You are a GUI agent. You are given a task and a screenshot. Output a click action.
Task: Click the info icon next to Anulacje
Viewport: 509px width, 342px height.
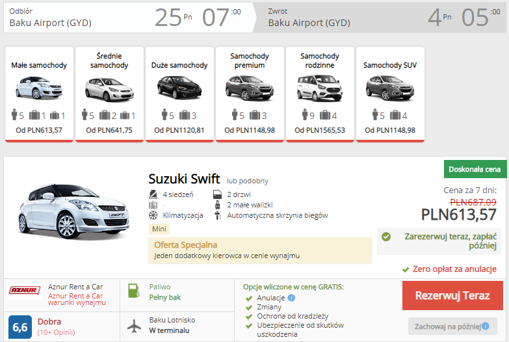[291, 298]
